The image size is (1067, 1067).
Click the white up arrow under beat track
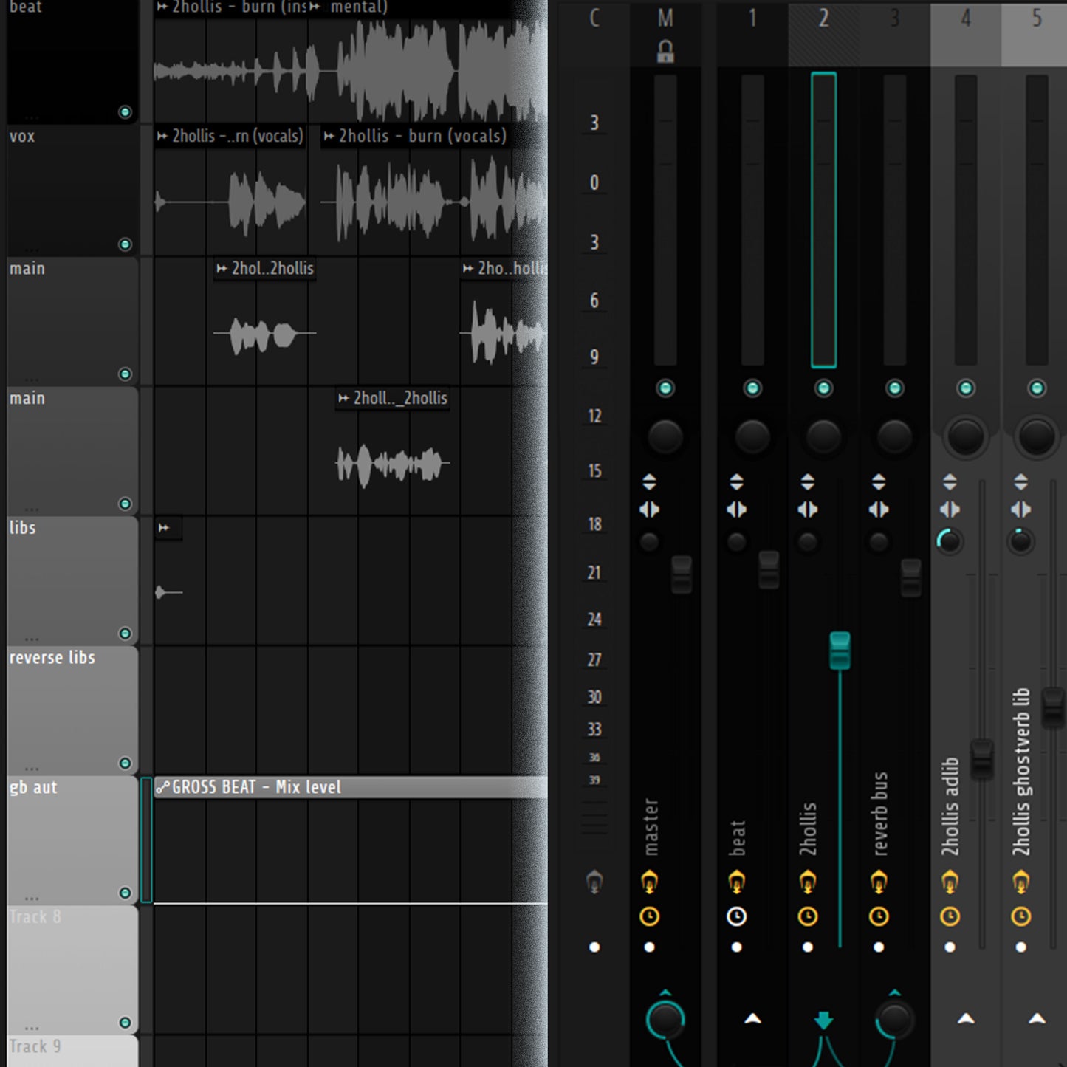pos(752,1019)
